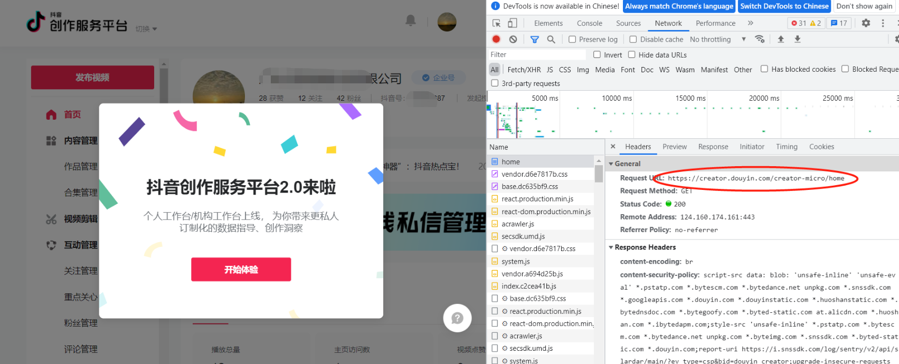Open the Performance tab
Viewport: 899px width, 364px height.
click(x=716, y=23)
